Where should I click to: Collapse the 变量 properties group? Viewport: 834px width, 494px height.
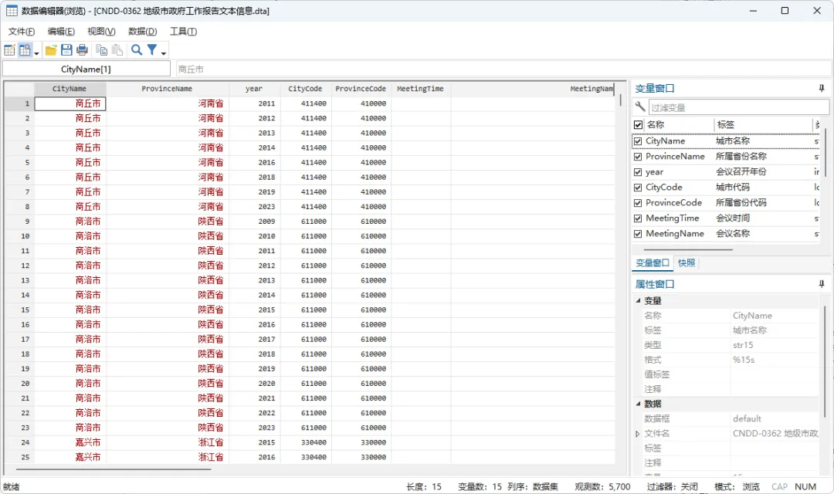[x=639, y=300]
